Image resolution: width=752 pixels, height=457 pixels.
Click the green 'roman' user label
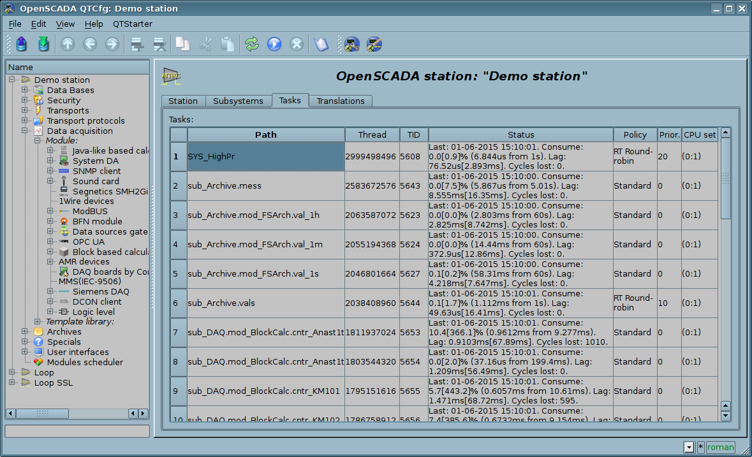click(721, 447)
